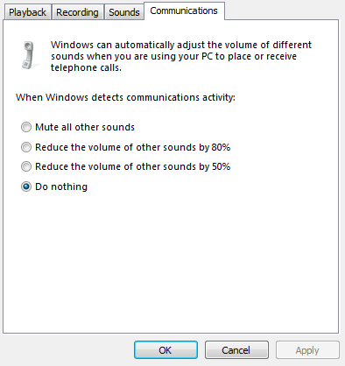Click the 'Reduce the volume of other sounds by 50%' label text

point(132,166)
